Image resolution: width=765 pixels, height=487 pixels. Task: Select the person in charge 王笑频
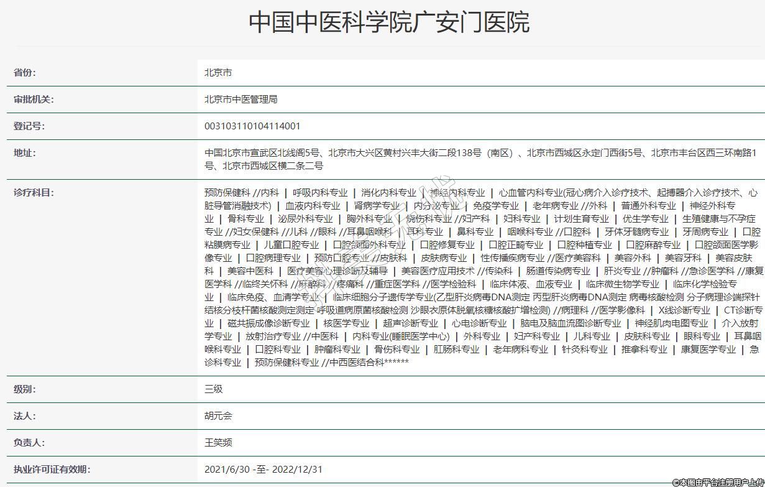[218, 442]
